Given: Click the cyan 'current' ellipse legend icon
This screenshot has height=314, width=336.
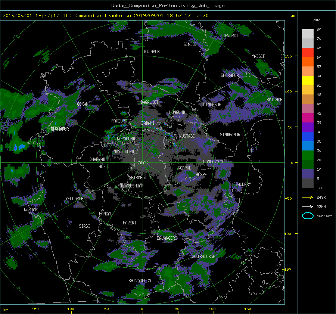Looking at the screenshot, I should point(308,216).
